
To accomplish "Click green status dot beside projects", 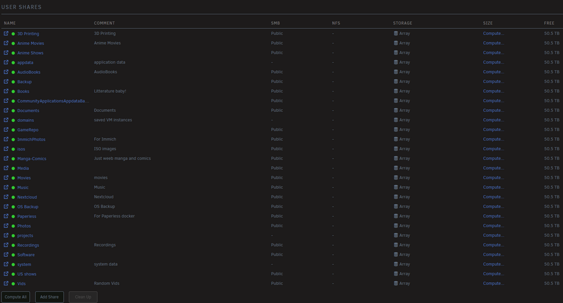I will 14,236.
